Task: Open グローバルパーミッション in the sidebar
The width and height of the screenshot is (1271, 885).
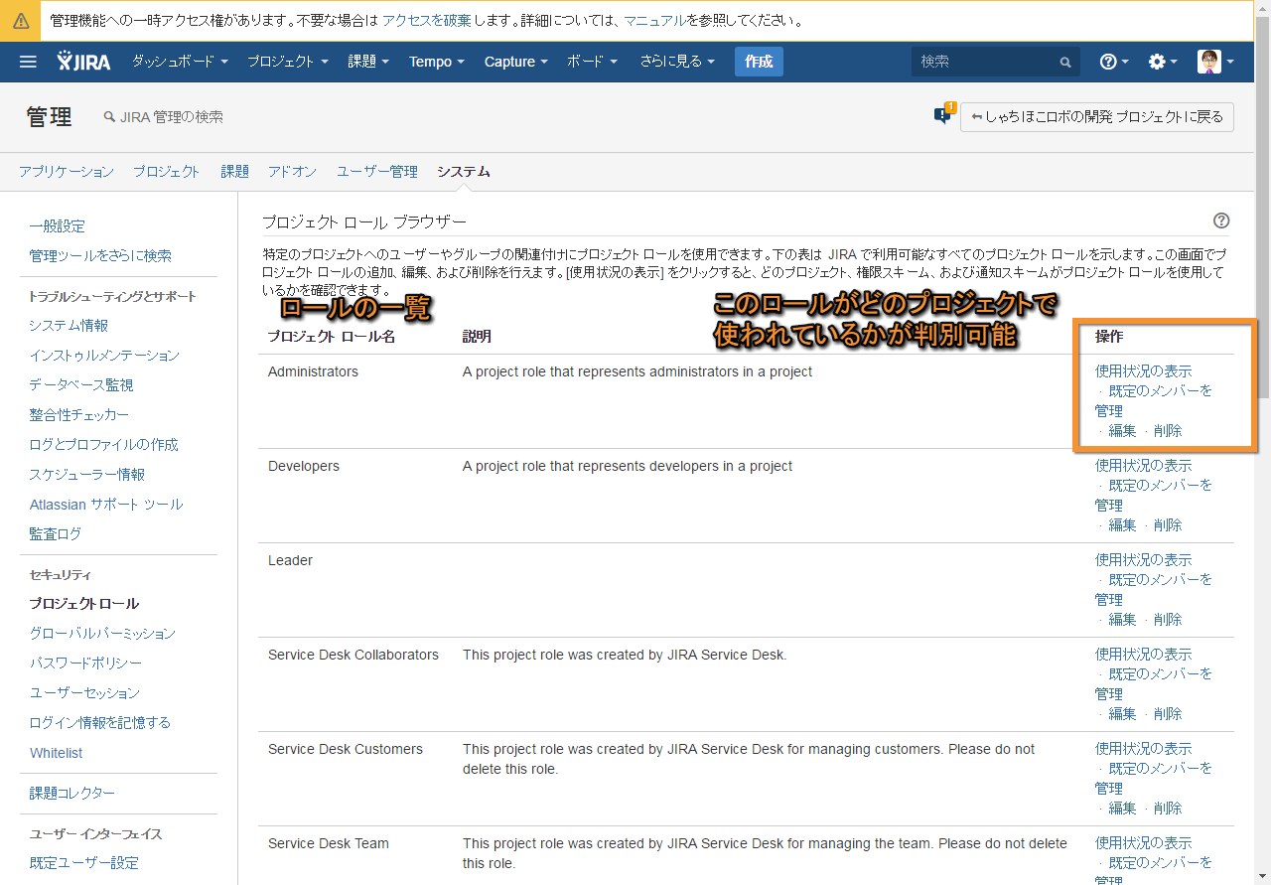Action: 102,633
